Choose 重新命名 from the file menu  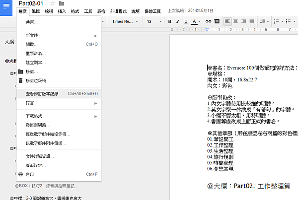coord(59,54)
